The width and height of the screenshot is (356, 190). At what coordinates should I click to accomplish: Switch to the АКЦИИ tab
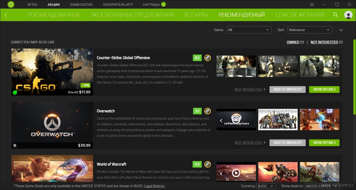tap(54, 5)
